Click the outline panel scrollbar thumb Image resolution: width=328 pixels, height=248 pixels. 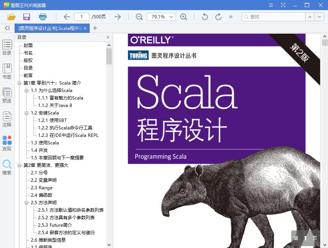coord(109,56)
